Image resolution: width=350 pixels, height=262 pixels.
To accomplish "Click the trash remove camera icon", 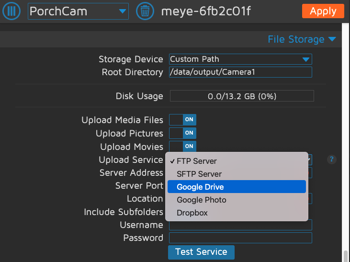I will (x=145, y=11).
